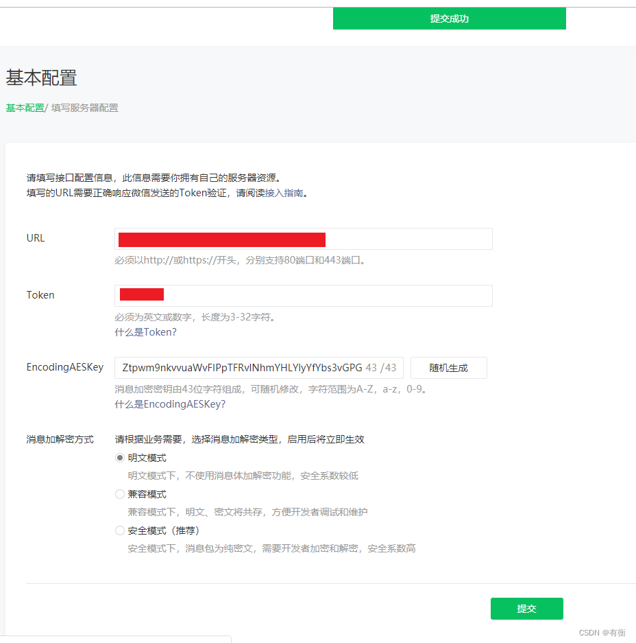The height and width of the screenshot is (643, 636).
Task: Click the green 提交成功 notification banner
Action: 449,19
